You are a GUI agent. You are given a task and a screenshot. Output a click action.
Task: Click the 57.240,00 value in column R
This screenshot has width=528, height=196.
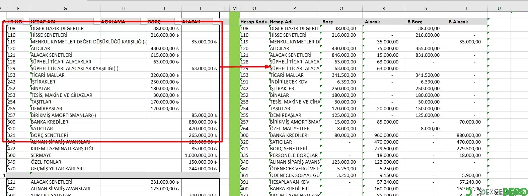click(384, 182)
